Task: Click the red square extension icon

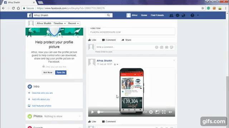Action: pos(214,8)
